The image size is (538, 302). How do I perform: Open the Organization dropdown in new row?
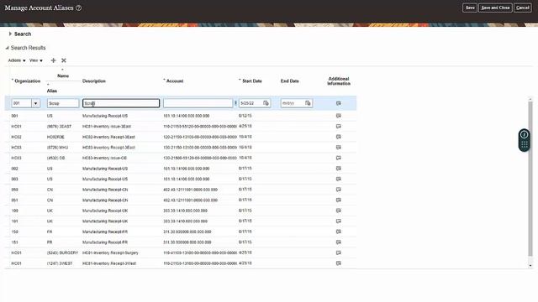coord(35,103)
